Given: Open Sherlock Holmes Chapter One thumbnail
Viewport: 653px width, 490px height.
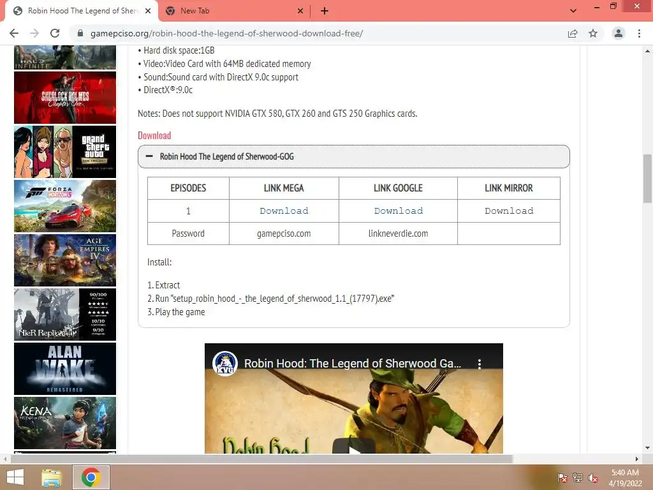Looking at the screenshot, I should 65,98.
